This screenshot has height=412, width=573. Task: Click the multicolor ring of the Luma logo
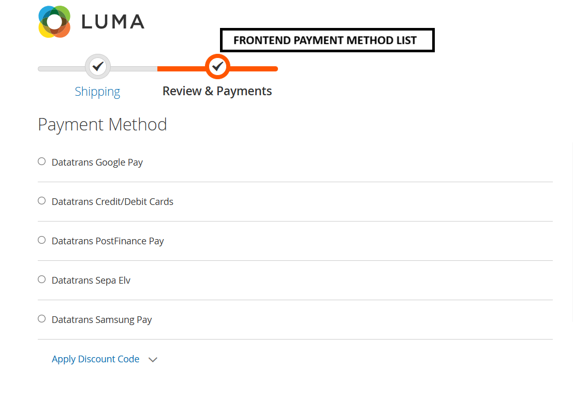(54, 21)
